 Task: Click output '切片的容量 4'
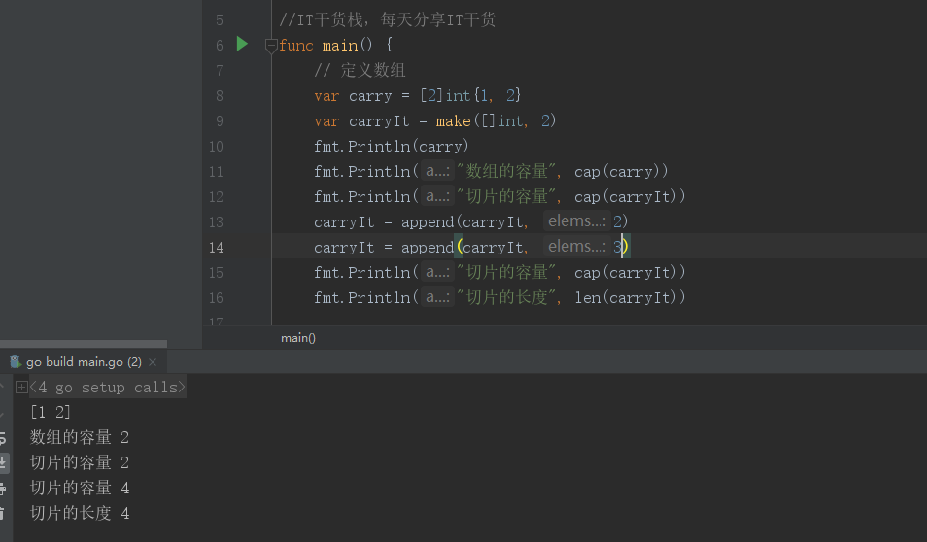(x=80, y=489)
